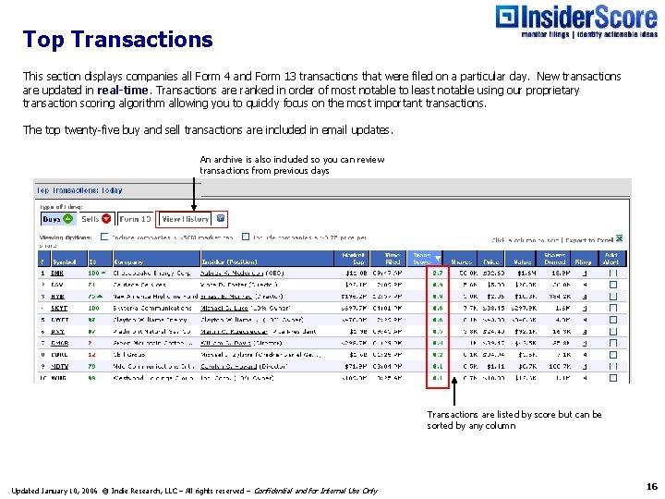Click the $92.1K value cell
Image resolution: width=665 pixels, height=499 pixels.
525,332
